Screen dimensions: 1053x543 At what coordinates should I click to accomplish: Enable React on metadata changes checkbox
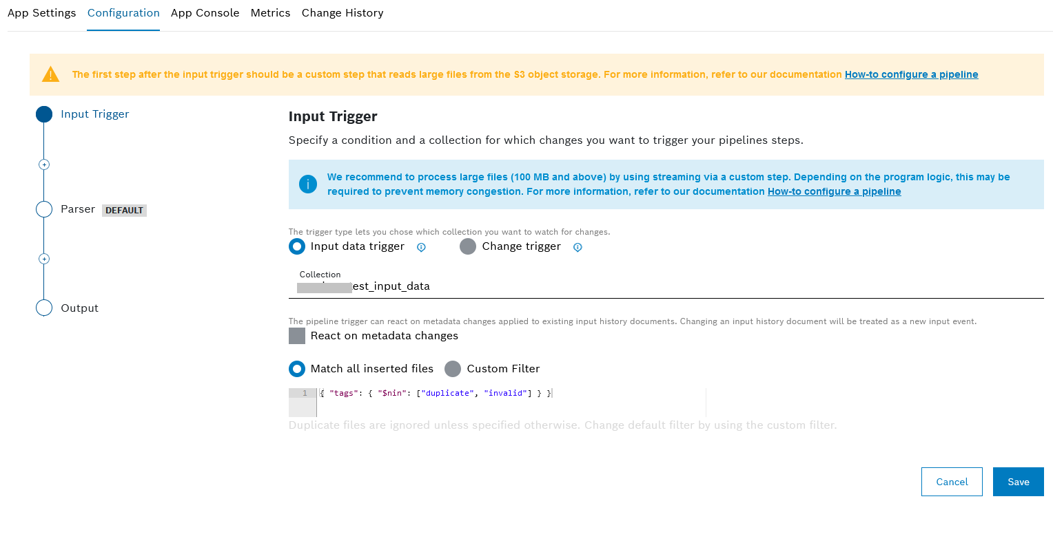[297, 336]
